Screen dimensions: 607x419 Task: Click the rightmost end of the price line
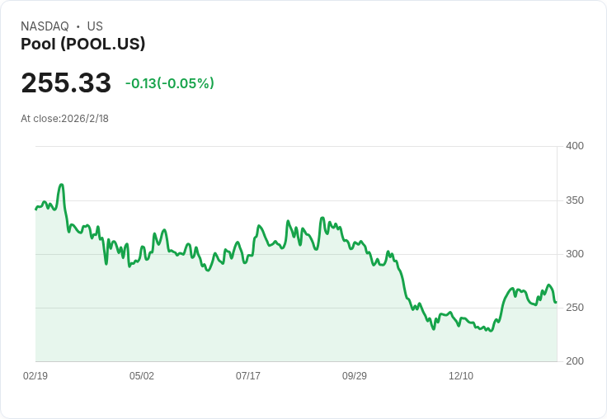[x=556, y=302]
